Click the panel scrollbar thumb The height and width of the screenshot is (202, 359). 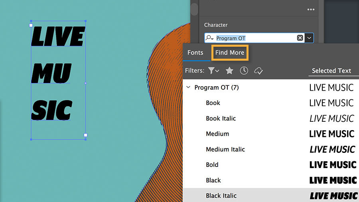(194, 9)
